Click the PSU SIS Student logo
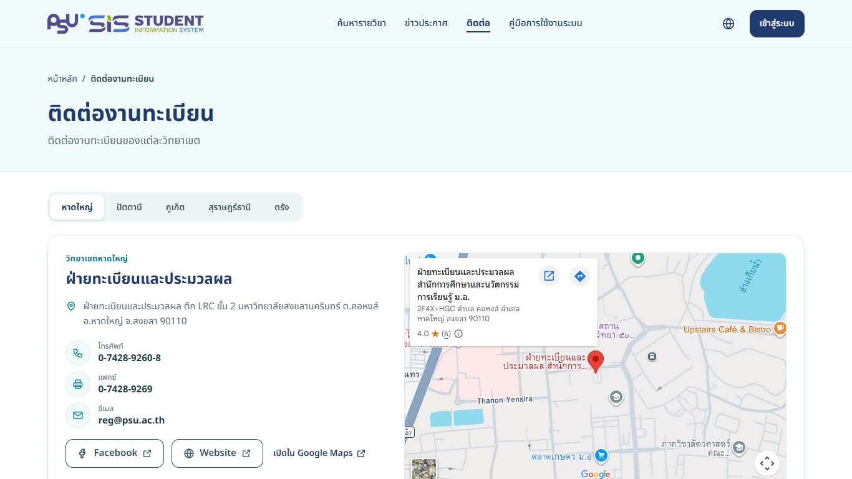 125,23
